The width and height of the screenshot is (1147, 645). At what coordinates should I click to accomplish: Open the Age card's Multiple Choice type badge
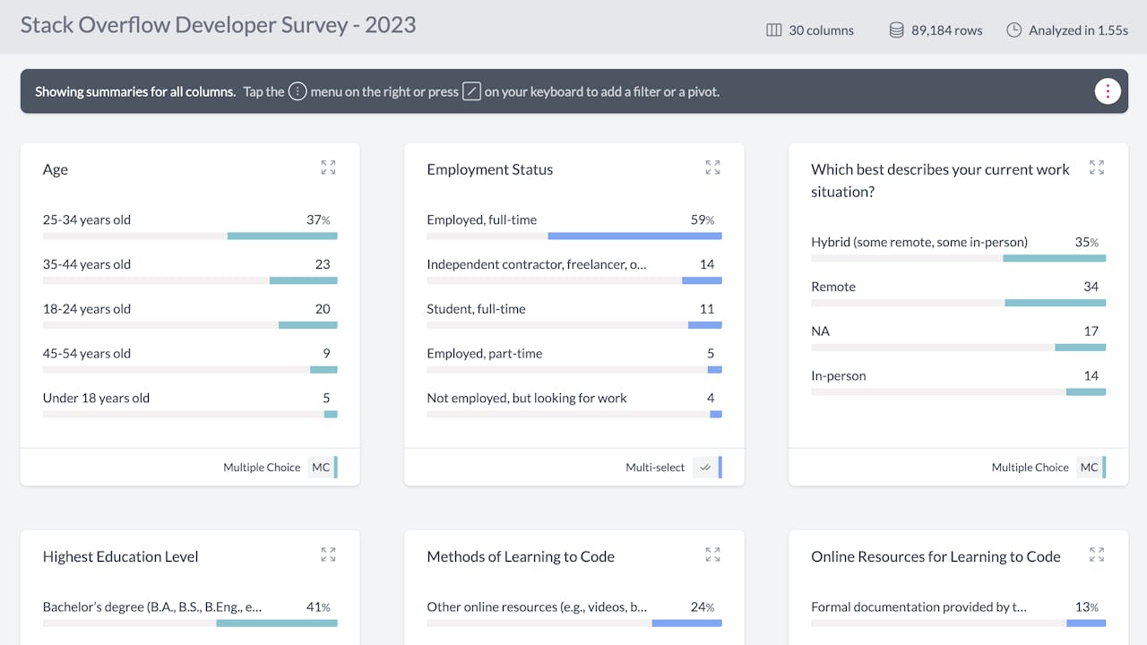pos(320,468)
